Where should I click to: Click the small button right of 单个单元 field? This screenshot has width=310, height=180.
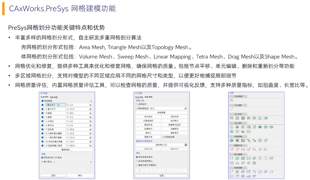pos(91,162)
